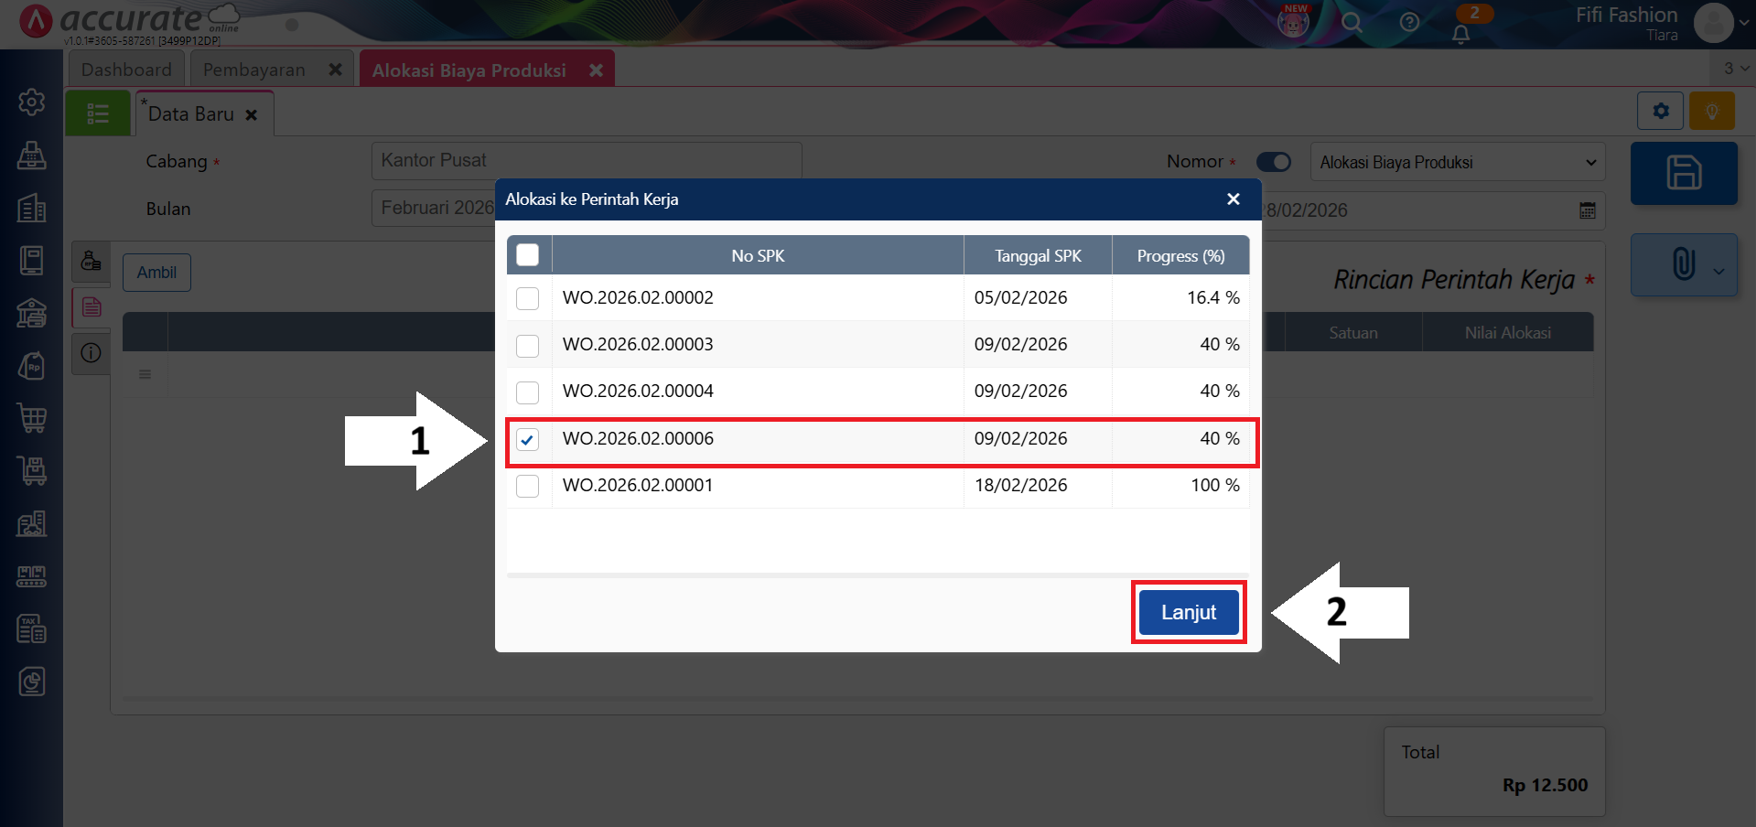Click the search magnifier icon in header
1756x827 pixels.
pyautogui.click(x=1352, y=23)
